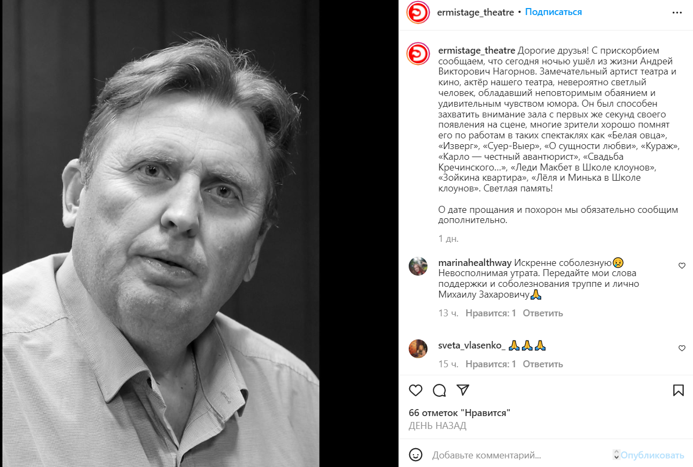Like the post with the heart icon
Image resolution: width=693 pixels, height=467 pixels.
tap(416, 390)
